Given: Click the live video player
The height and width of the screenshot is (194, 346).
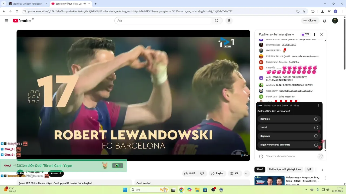Looking at the screenshot, I should click(x=133, y=95).
